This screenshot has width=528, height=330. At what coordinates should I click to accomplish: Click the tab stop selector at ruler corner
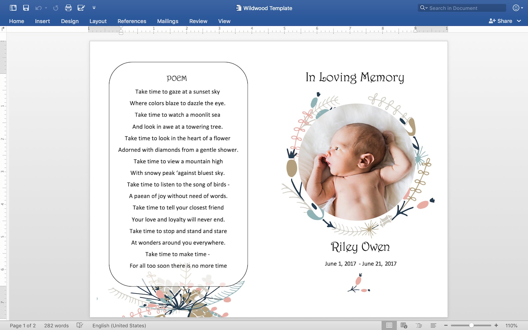[x=3, y=29]
